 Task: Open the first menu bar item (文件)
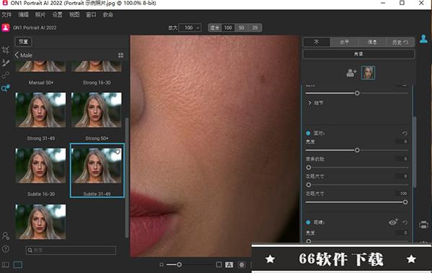tap(6, 14)
